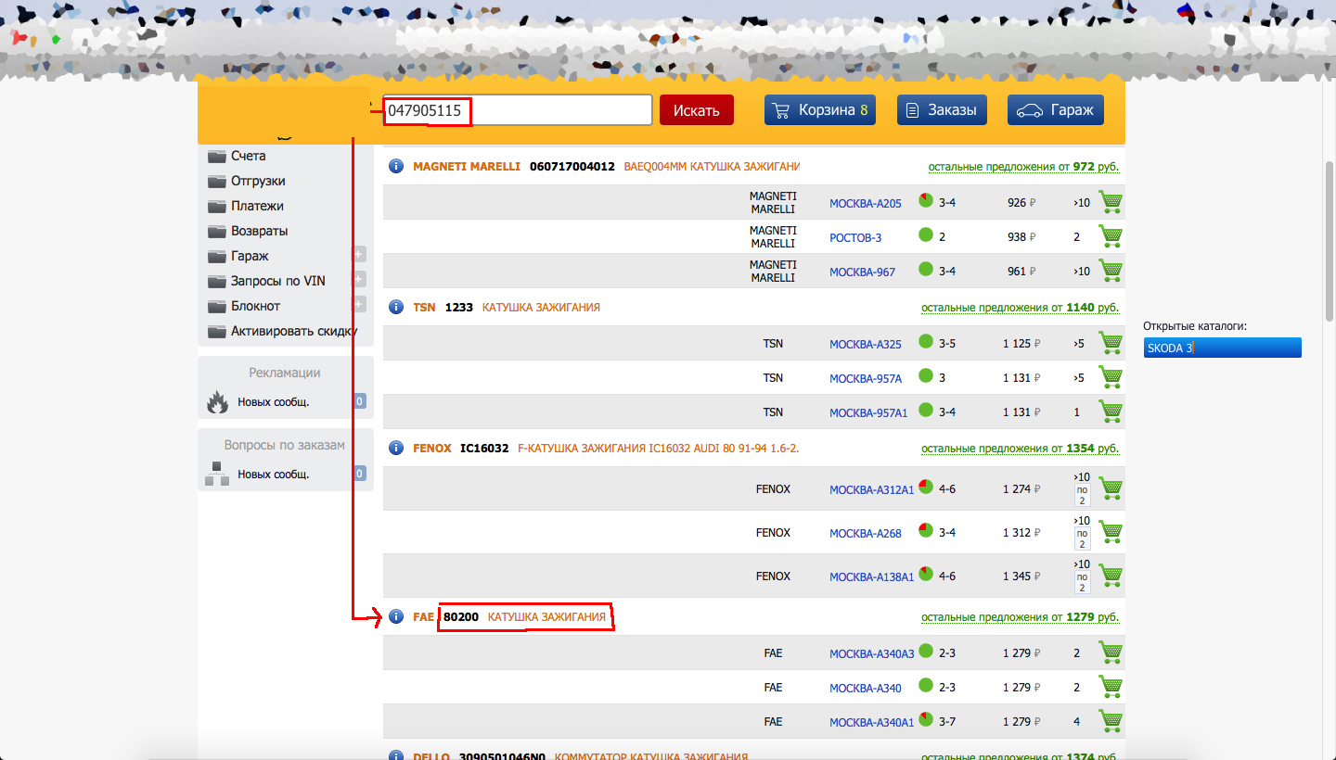The image size is (1336, 760).
Task: Show remaining offers from 1279 руб.
Action: [1020, 617]
